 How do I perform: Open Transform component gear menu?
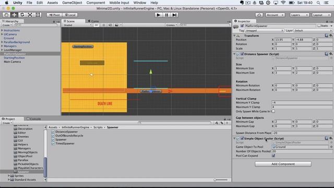coord(331,36)
